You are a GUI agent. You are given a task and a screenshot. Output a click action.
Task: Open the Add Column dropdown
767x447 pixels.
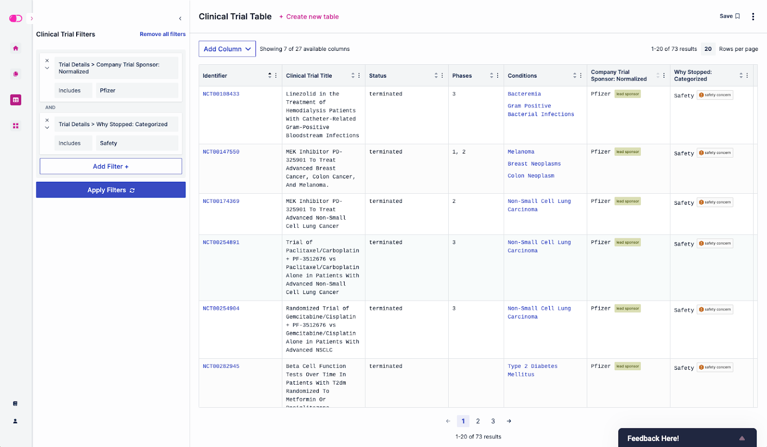pyautogui.click(x=227, y=49)
